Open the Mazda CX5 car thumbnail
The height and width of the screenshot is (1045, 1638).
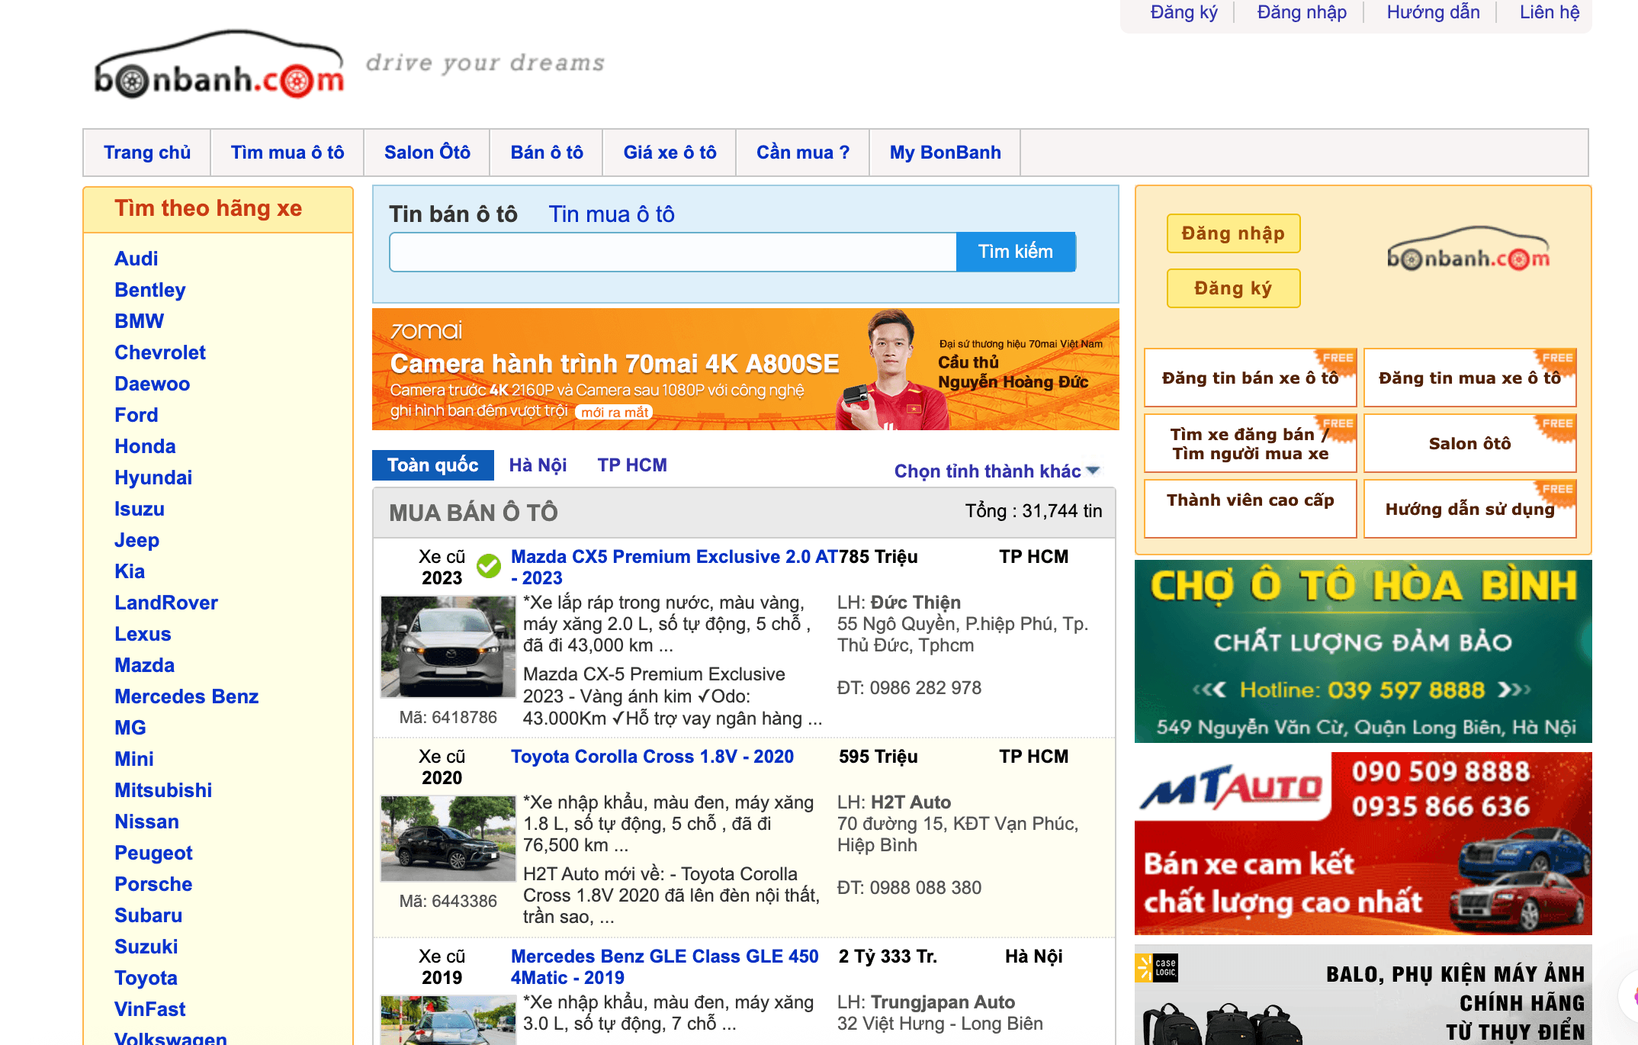[x=448, y=647]
